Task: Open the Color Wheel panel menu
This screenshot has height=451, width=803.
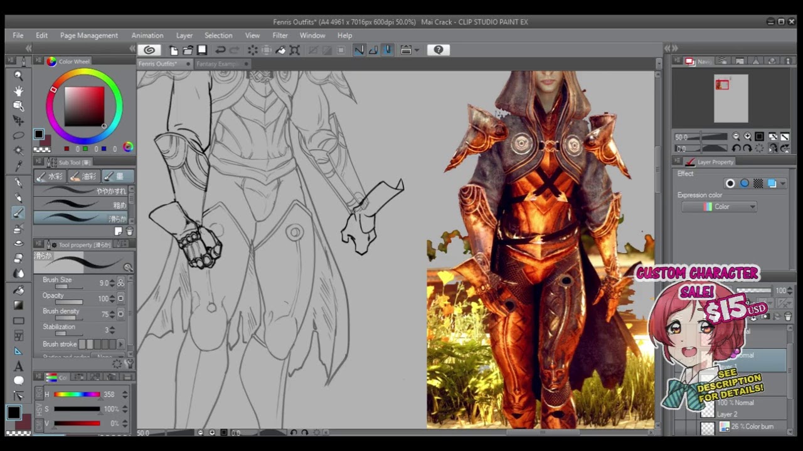Action: click(x=38, y=61)
